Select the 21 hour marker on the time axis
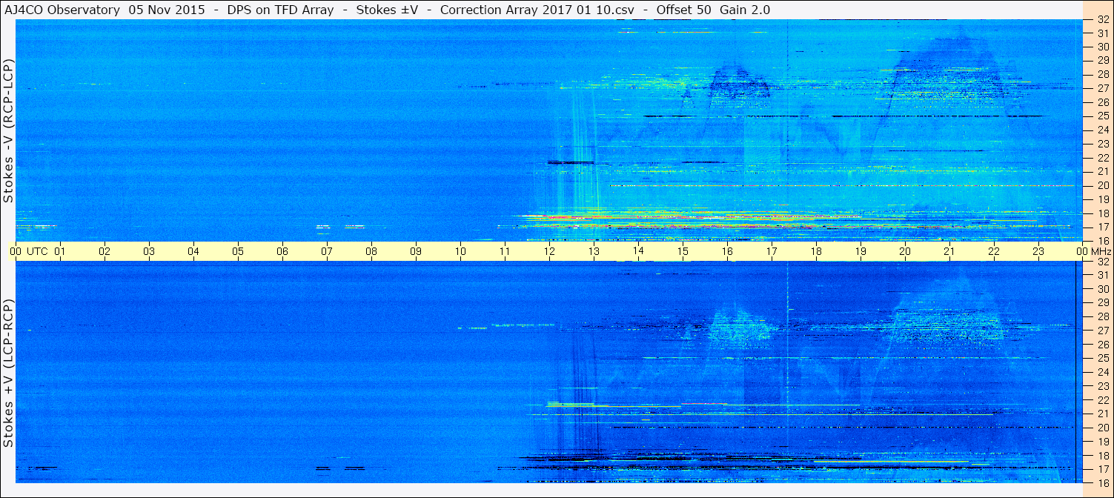 click(949, 251)
